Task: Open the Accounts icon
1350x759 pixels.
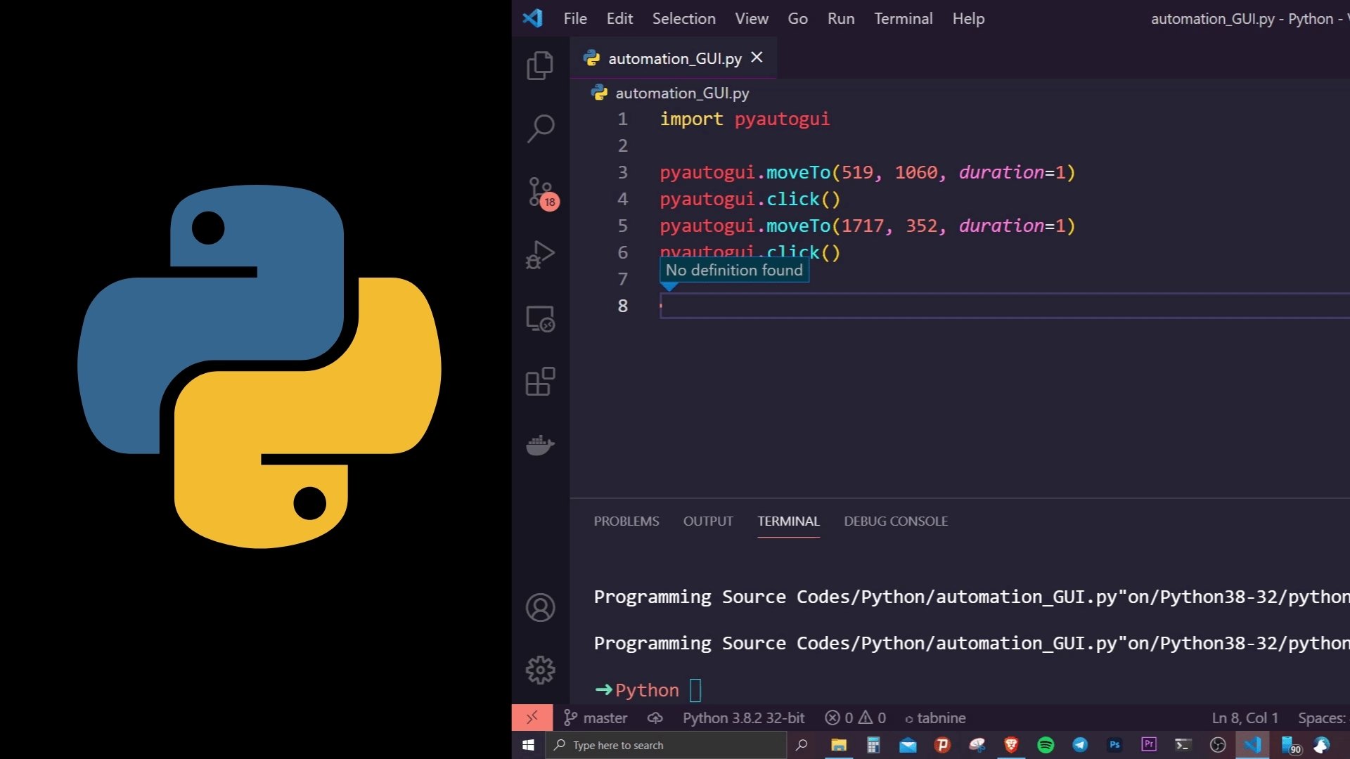Action: 540,607
